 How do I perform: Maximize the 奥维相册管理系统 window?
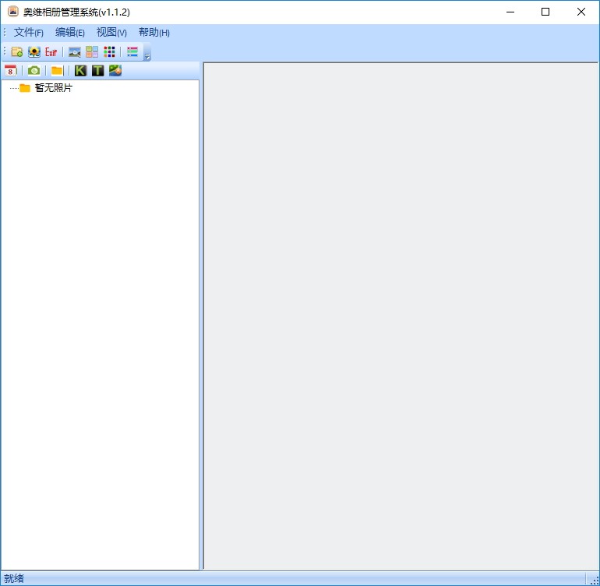pos(545,12)
